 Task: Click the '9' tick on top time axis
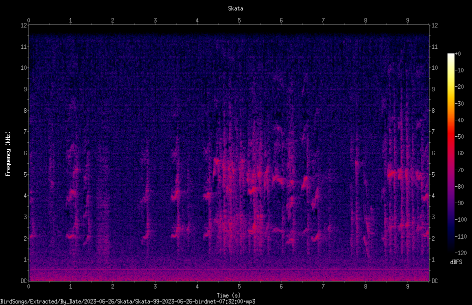point(407,20)
